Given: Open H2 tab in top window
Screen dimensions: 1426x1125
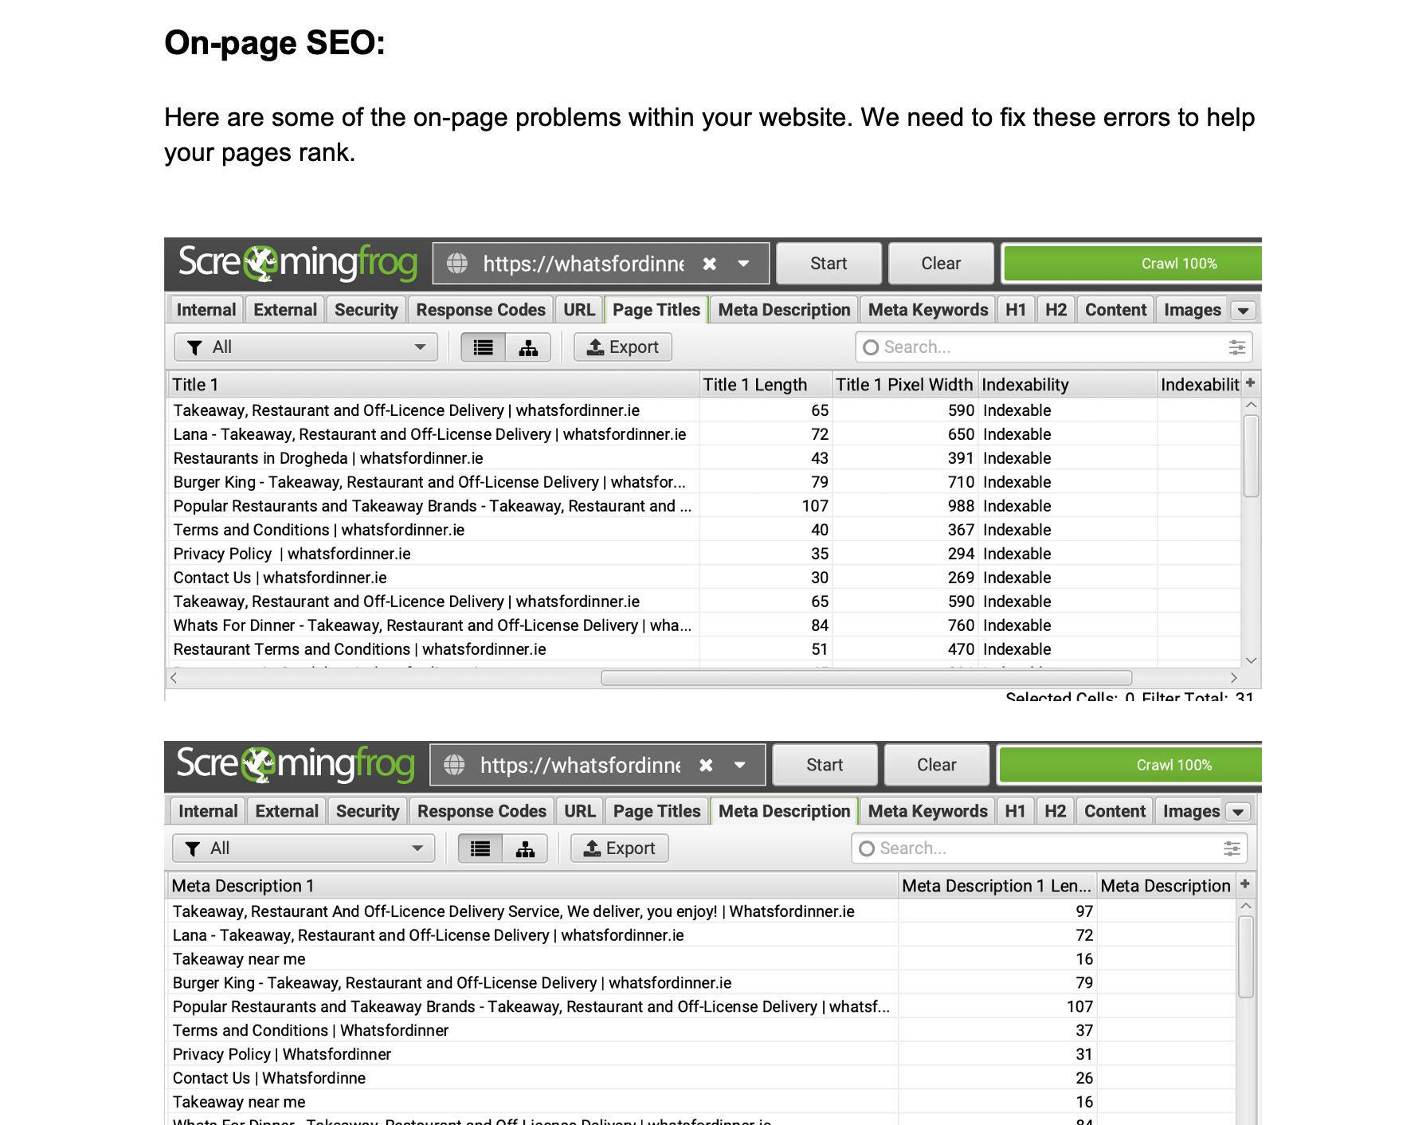Looking at the screenshot, I should (1056, 310).
